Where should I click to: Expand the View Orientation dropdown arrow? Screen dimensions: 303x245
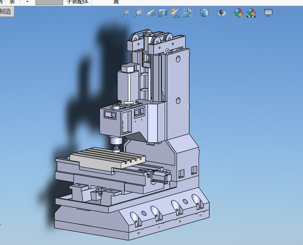[195, 13]
